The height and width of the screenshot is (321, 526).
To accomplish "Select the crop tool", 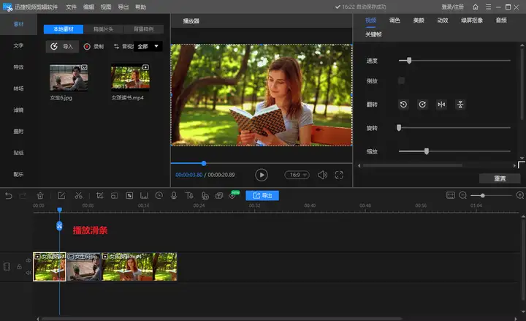I will (99, 196).
